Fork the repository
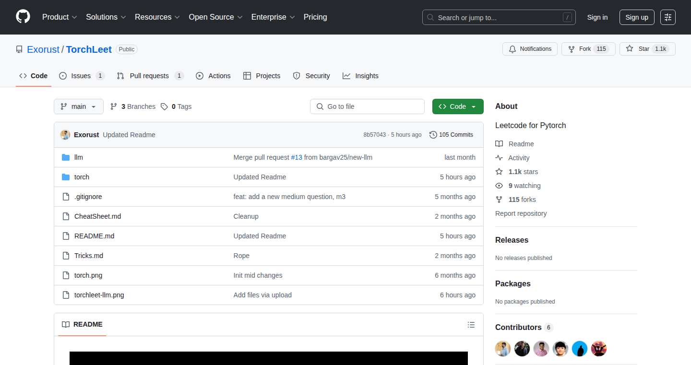The image size is (691, 365). tap(588, 49)
